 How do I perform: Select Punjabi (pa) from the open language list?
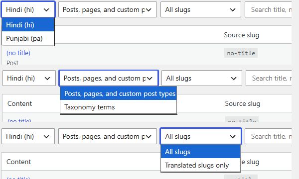point(28,38)
